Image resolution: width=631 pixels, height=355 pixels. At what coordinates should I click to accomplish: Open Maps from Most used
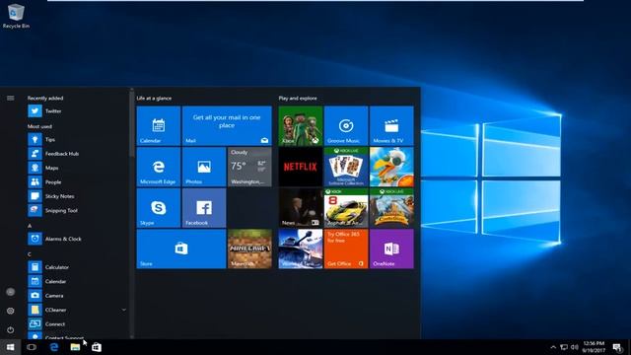click(x=77, y=168)
